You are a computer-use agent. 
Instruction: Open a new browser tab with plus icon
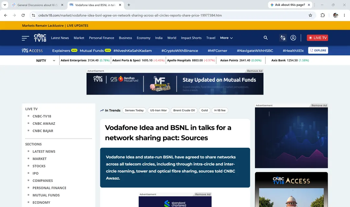pos(129,5)
